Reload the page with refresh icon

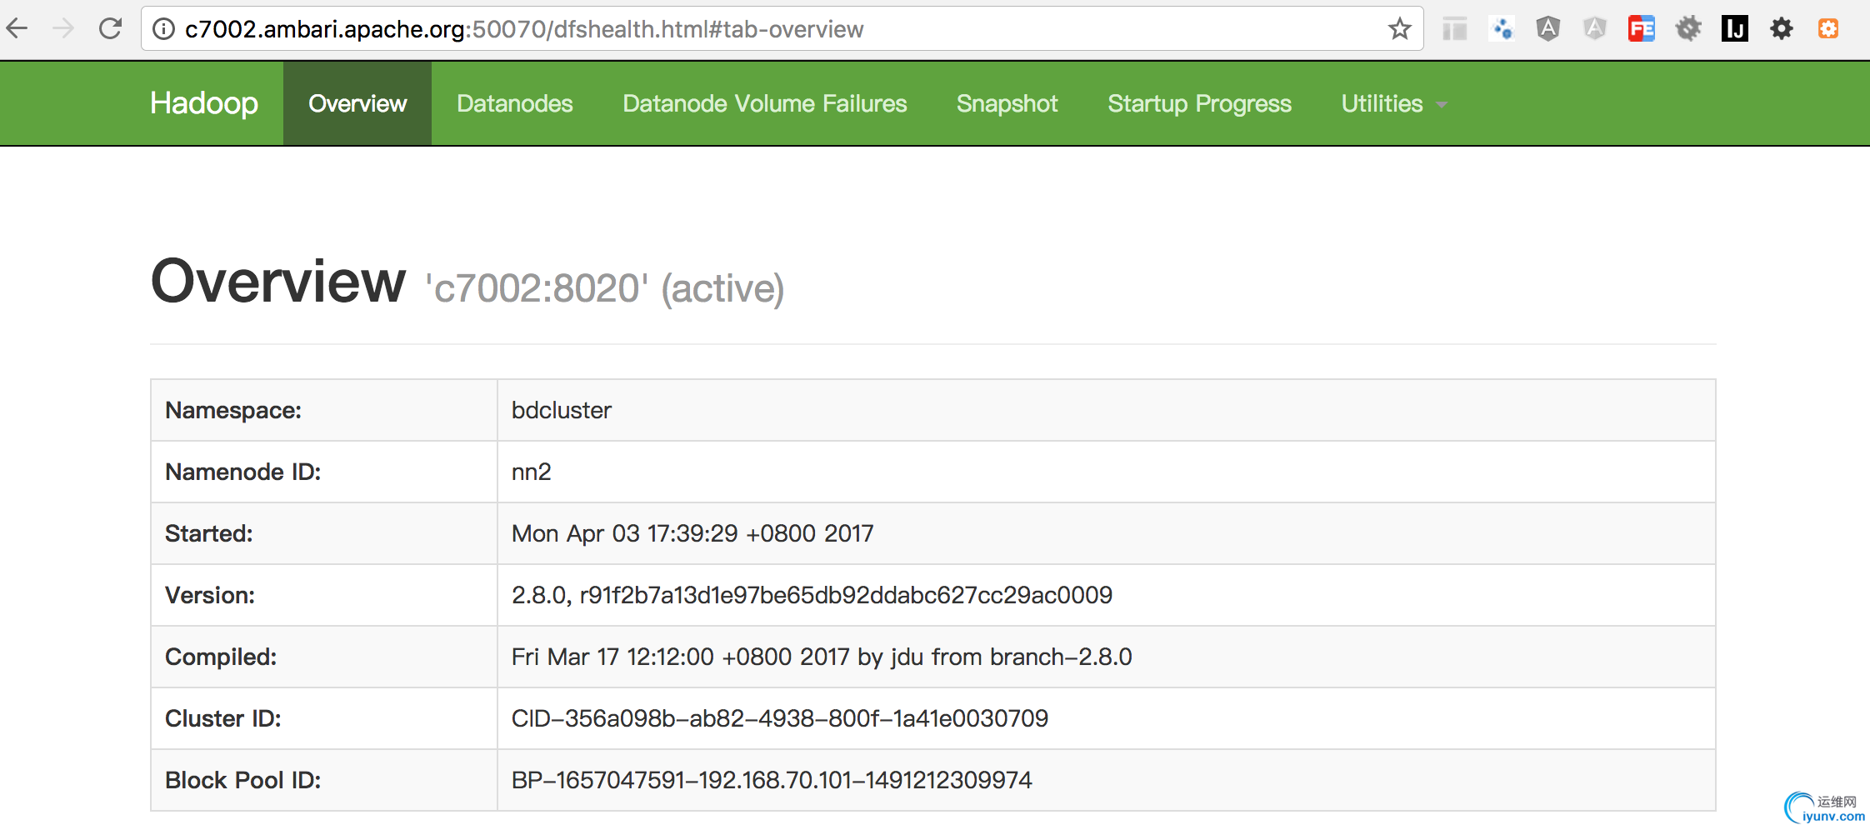click(x=110, y=29)
